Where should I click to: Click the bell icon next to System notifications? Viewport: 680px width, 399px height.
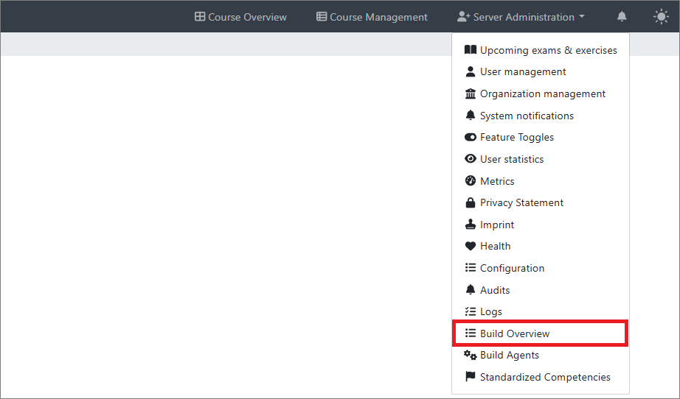pos(470,116)
